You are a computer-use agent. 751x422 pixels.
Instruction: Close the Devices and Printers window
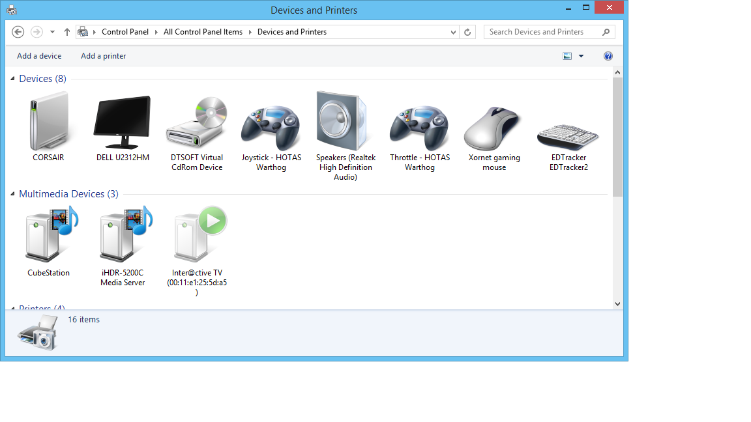(610, 7)
